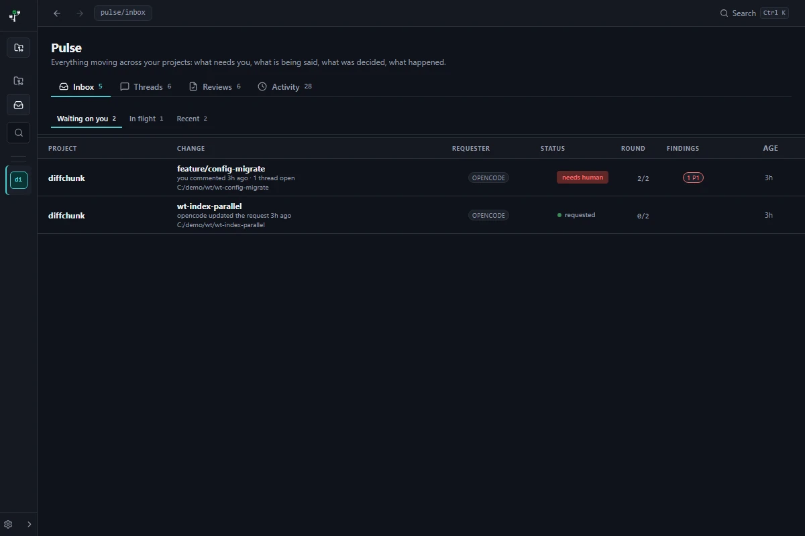Screen dimensions: 805x536
Task: Open the wt-index-parallel change
Action: pos(209,206)
